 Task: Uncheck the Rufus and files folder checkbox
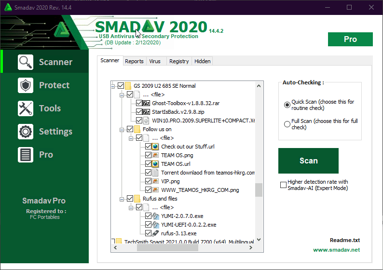[x=130, y=199]
